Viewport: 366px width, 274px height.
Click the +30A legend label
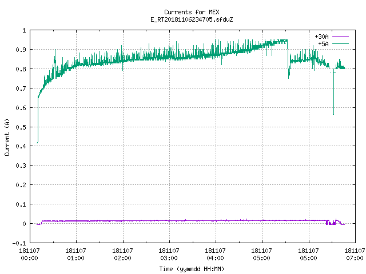321,37
